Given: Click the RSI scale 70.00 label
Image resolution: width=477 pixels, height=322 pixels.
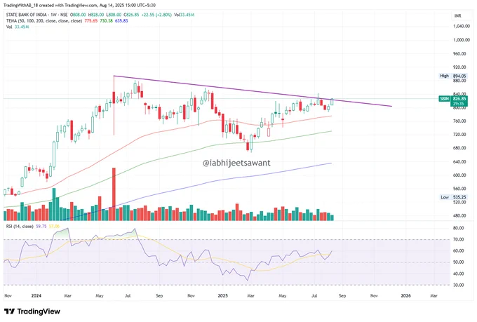Looking at the screenshot, I should (x=459, y=239).
